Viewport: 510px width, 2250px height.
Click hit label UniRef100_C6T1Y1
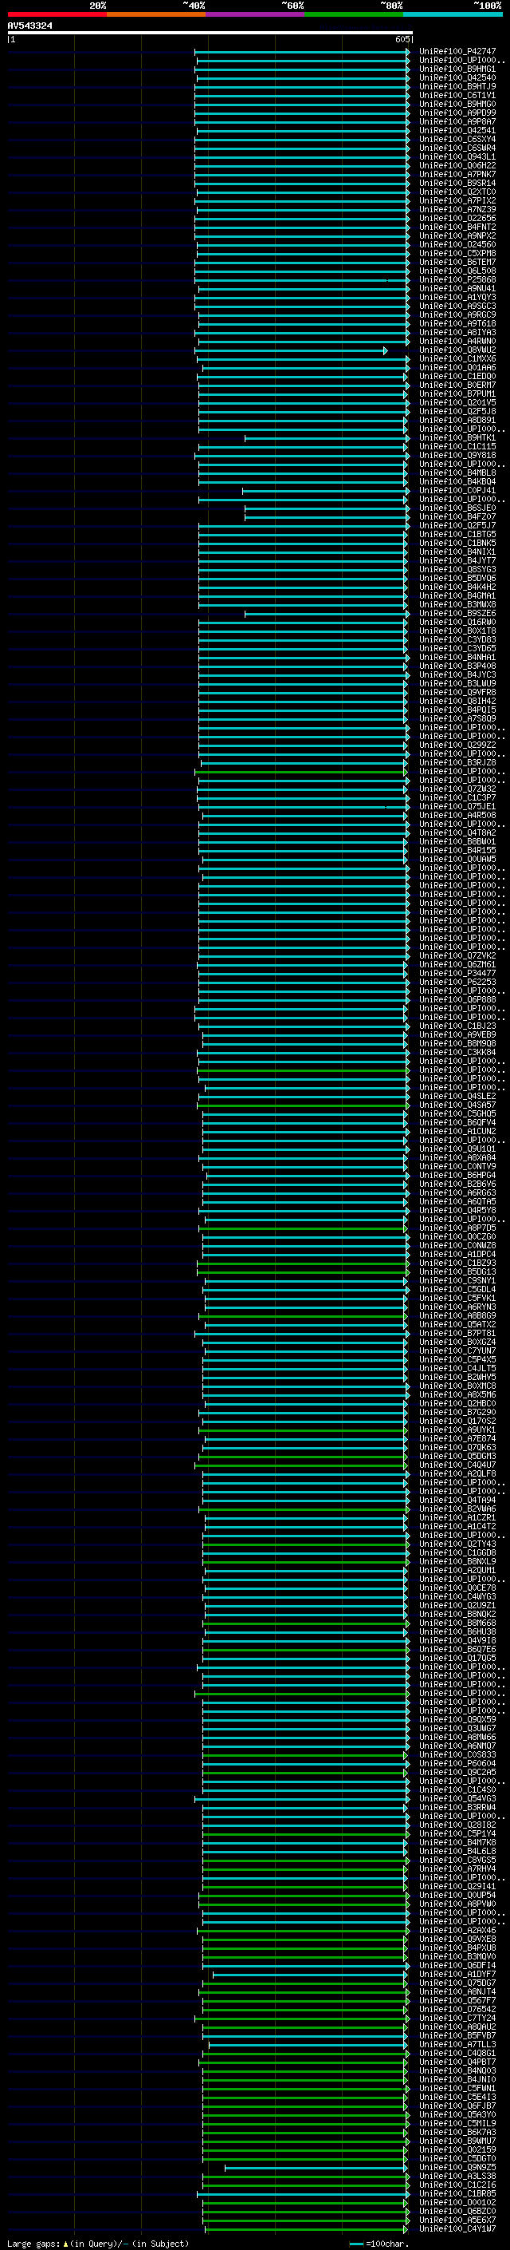pos(457,95)
